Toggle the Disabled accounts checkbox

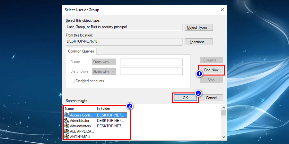tap(73, 81)
